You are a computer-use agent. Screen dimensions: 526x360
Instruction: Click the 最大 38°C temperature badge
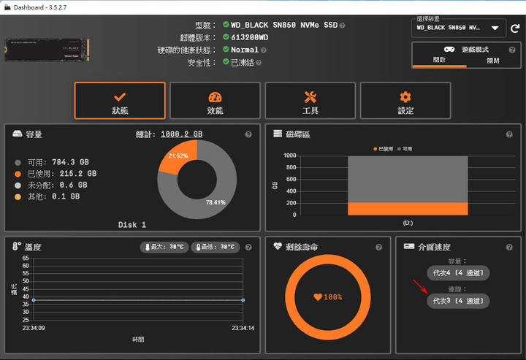(164, 247)
